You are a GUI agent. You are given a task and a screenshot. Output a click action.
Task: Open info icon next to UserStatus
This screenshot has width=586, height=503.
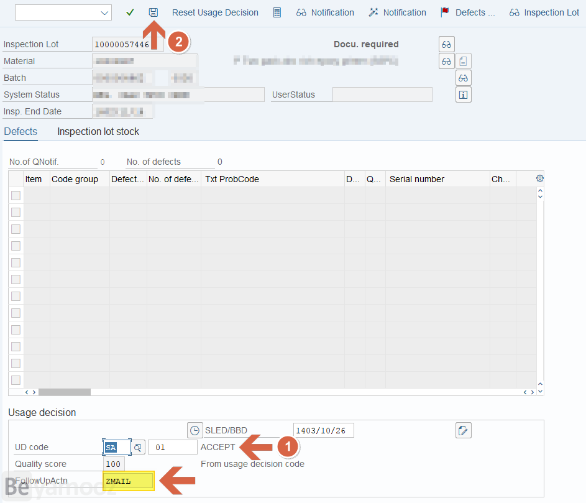463,95
